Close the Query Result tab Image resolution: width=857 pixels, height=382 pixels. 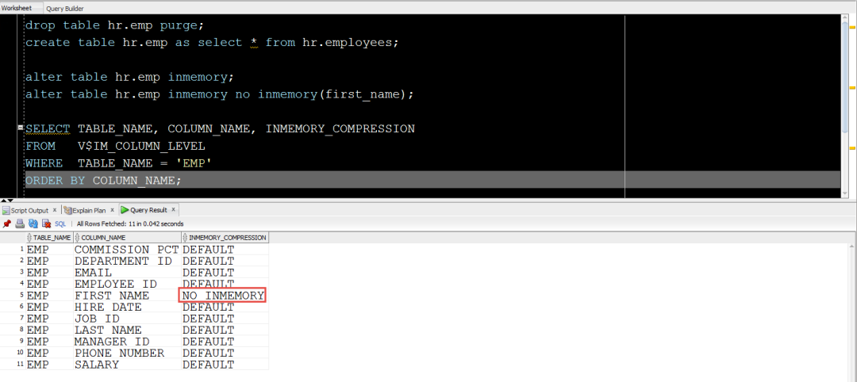click(173, 209)
